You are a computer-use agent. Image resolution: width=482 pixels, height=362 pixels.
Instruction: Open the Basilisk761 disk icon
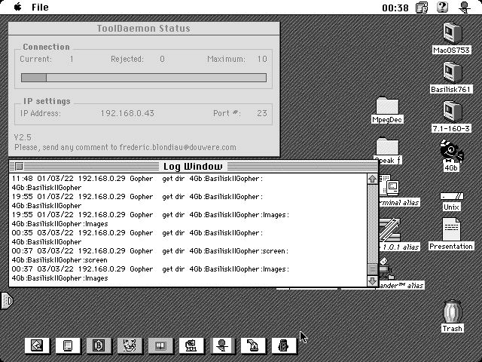(x=452, y=72)
